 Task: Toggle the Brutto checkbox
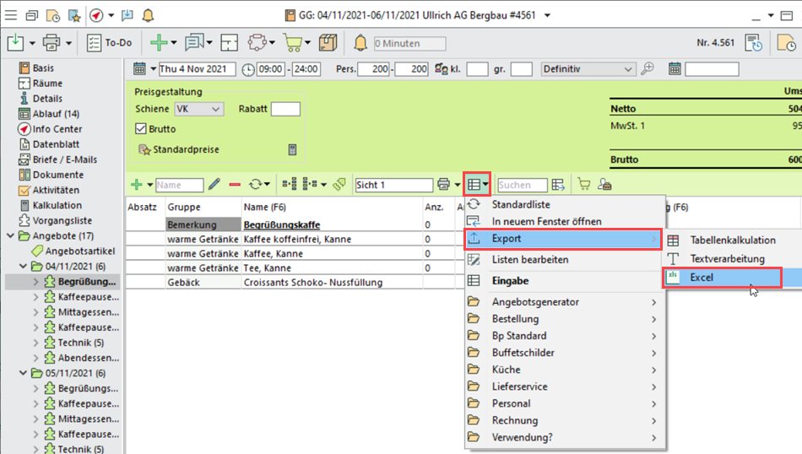click(142, 129)
